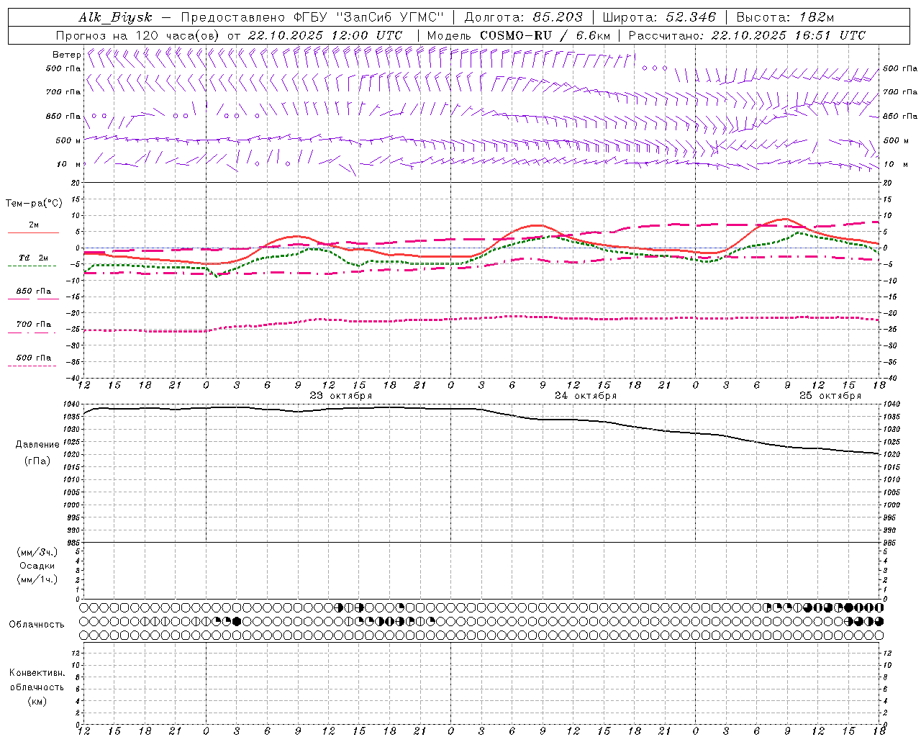Click the Тем-ра(°C) temperature panel label
This screenshot has width=921, height=737.
pos(34,204)
